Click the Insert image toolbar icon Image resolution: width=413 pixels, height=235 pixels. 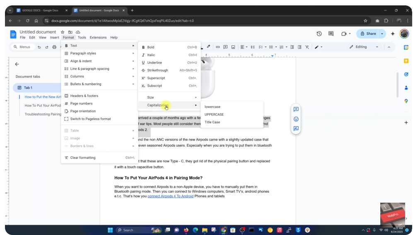233,47
